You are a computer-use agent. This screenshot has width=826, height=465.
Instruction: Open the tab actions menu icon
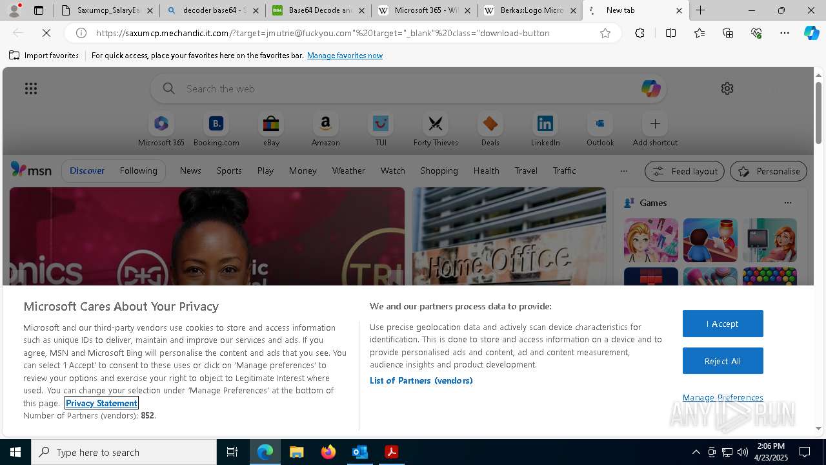click(38, 10)
